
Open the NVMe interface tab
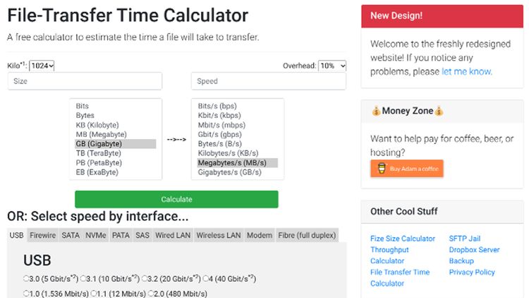click(96, 235)
